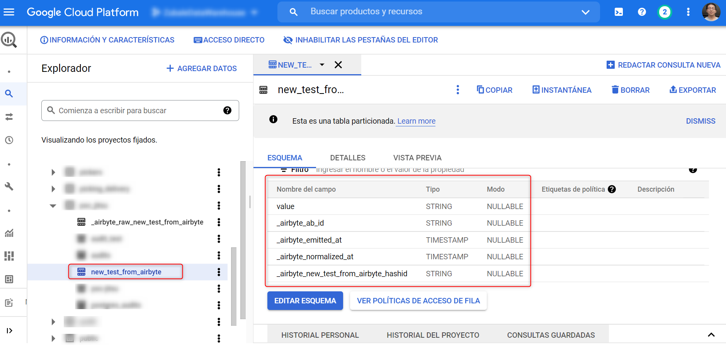
Task: Click INFORMACIÓN Y CARACTERÍSTICAS
Action: point(107,40)
